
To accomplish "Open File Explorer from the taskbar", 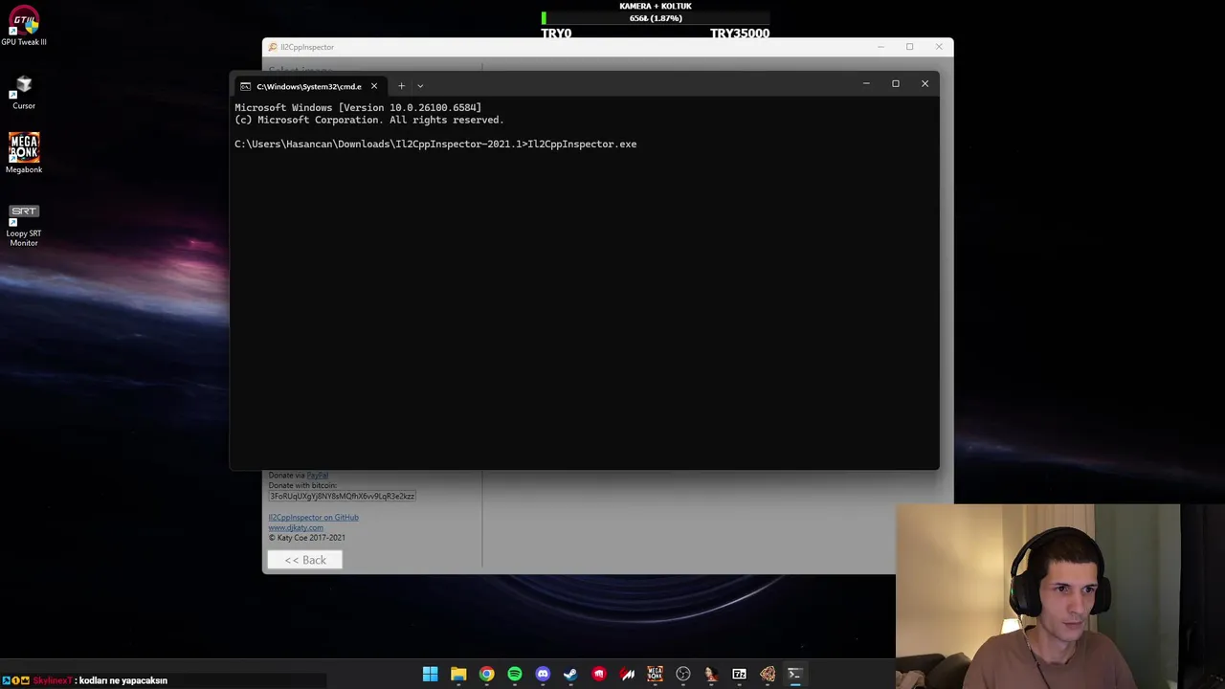I will [x=458, y=674].
